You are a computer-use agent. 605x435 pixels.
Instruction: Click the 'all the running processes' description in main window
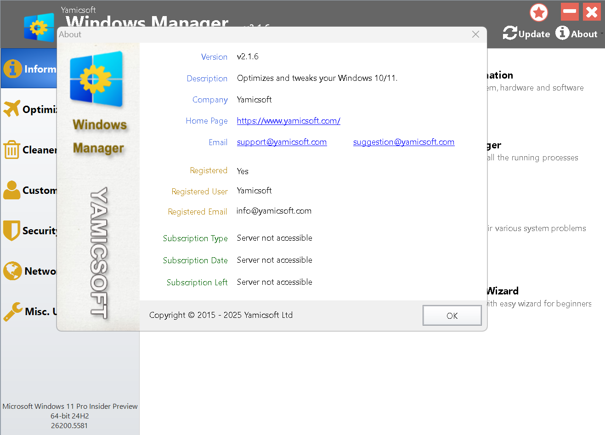click(533, 158)
